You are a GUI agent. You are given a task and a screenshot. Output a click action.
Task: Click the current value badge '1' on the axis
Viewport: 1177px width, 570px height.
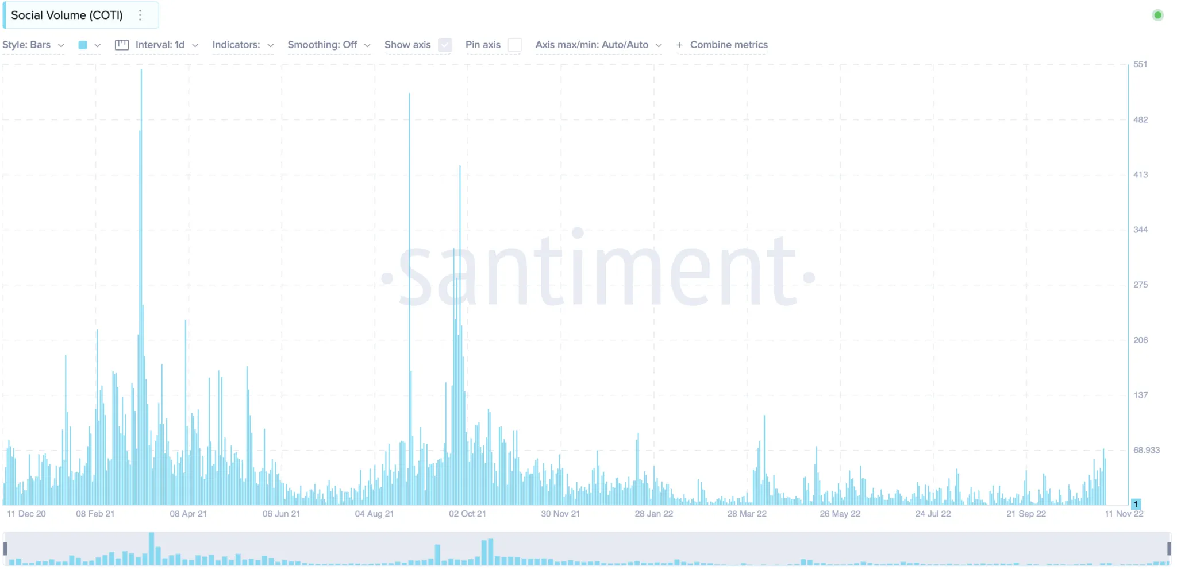(1136, 504)
